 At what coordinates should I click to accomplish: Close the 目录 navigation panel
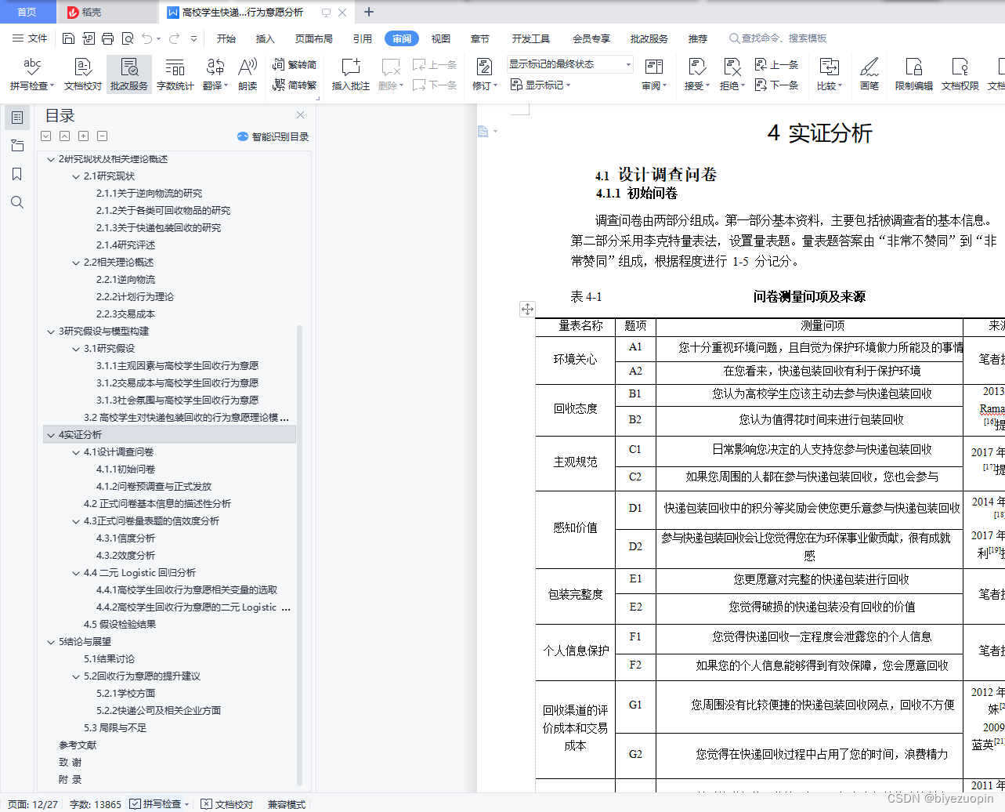[300, 115]
